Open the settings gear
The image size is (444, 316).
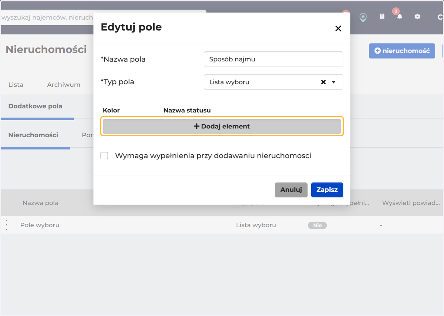[x=417, y=17]
